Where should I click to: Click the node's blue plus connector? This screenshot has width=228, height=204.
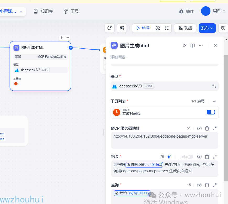71,48
